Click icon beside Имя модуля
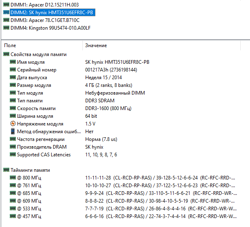250x227 pixels. 13,62
